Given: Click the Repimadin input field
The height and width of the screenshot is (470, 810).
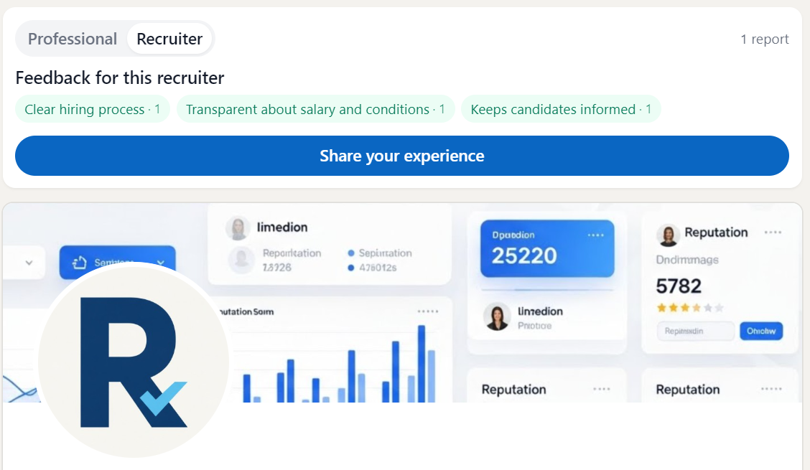Looking at the screenshot, I should pyautogui.click(x=695, y=331).
